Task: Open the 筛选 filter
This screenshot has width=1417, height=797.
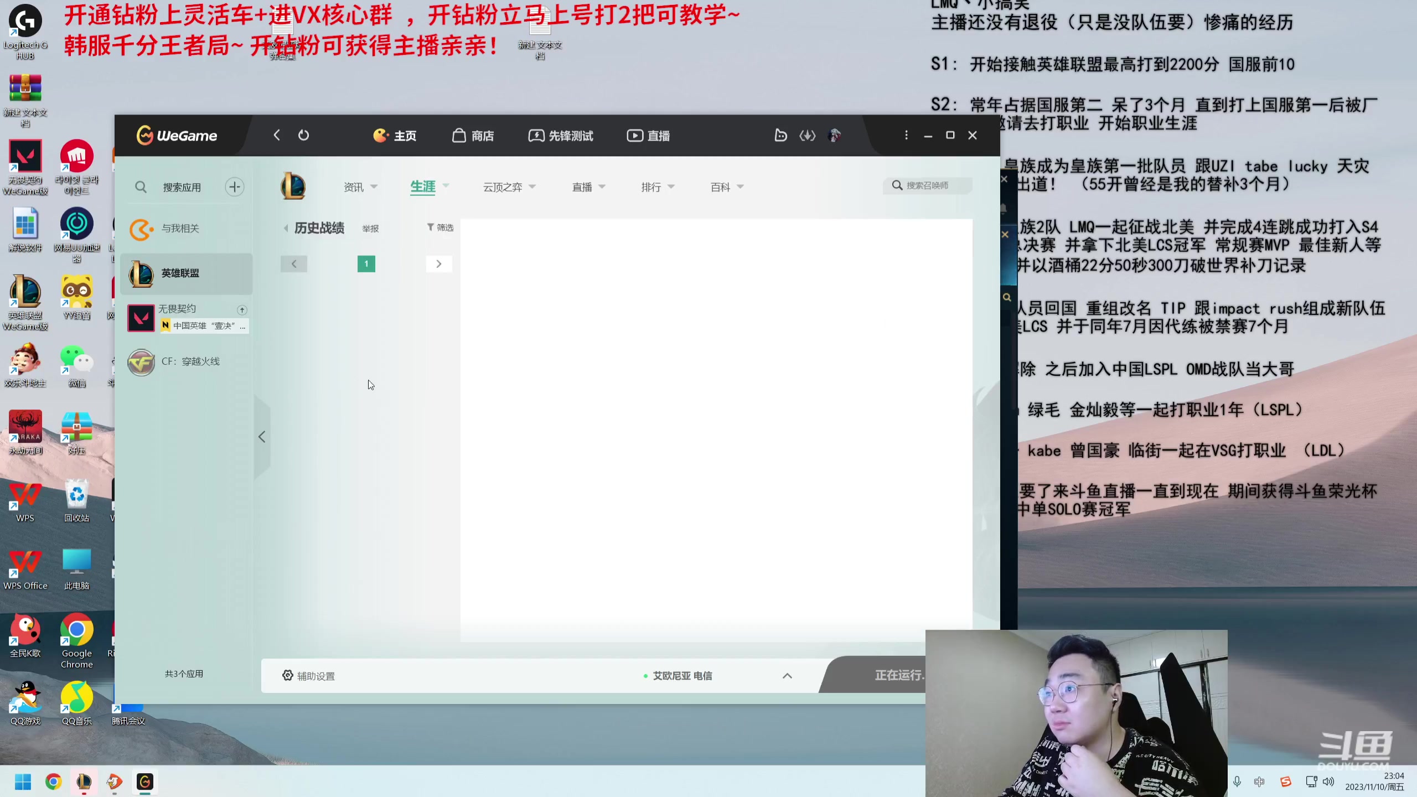Action: 441,227
